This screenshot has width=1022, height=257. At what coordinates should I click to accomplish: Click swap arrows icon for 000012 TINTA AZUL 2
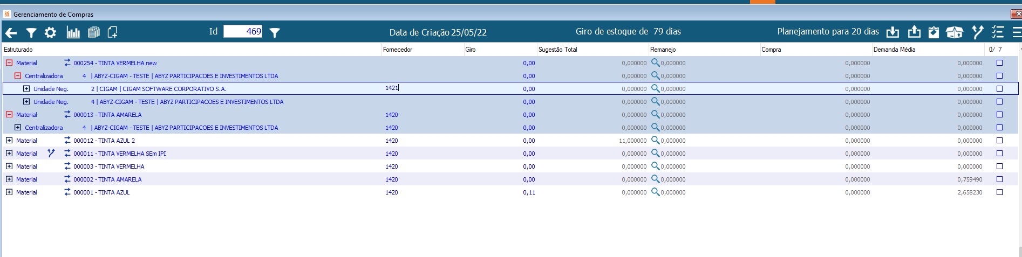pos(67,140)
